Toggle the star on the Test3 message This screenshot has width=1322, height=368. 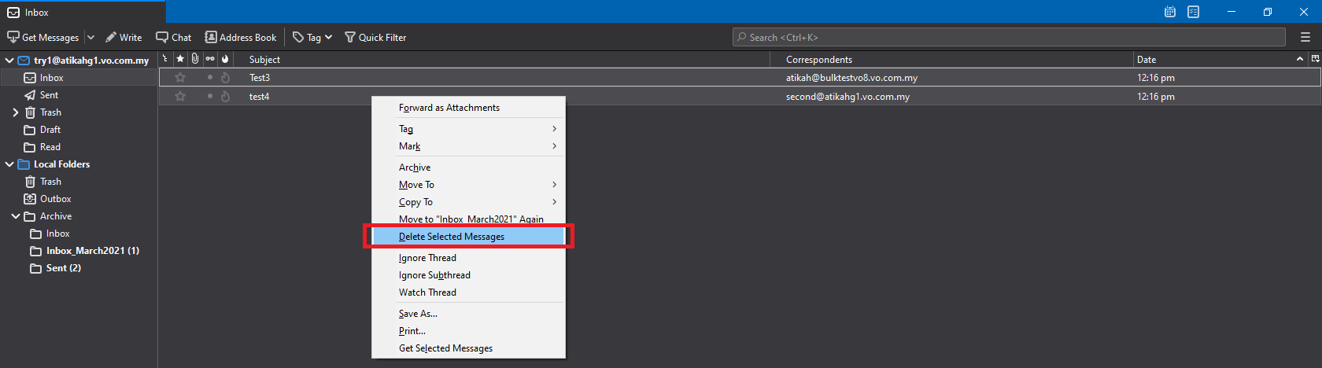point(180,78)
